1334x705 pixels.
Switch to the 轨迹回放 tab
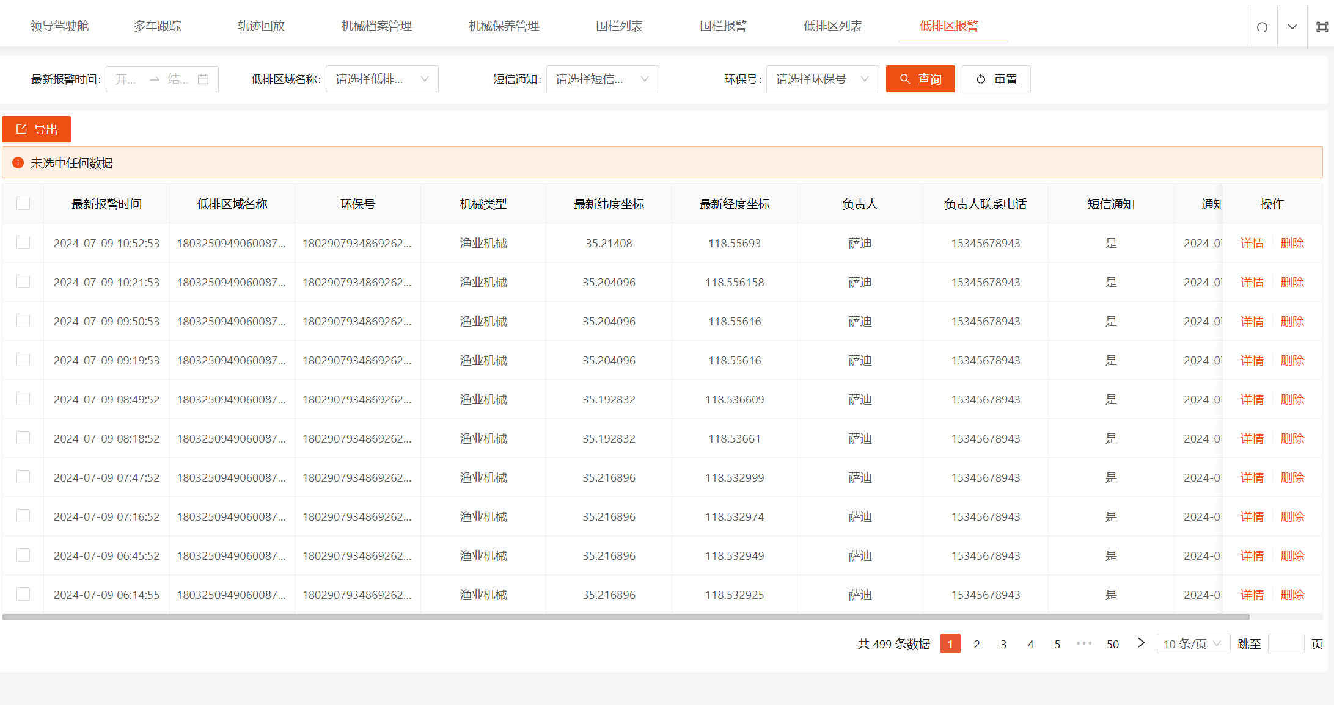(261, 26)
